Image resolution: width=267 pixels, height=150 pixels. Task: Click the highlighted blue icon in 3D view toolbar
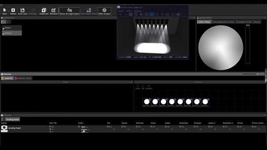tap(152, 15)
